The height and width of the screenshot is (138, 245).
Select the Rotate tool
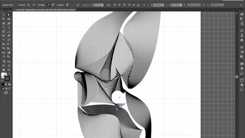(x=3, y=40)
